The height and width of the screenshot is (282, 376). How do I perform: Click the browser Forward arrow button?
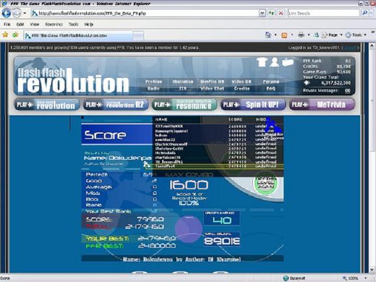click(x=17, y=13)
